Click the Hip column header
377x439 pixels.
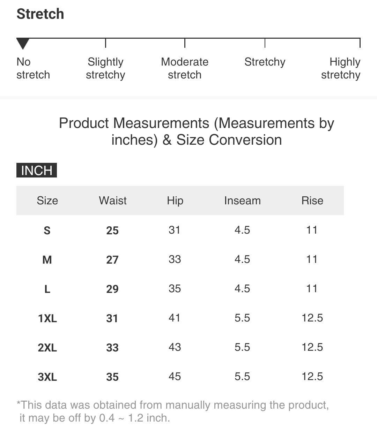point(175,200)
